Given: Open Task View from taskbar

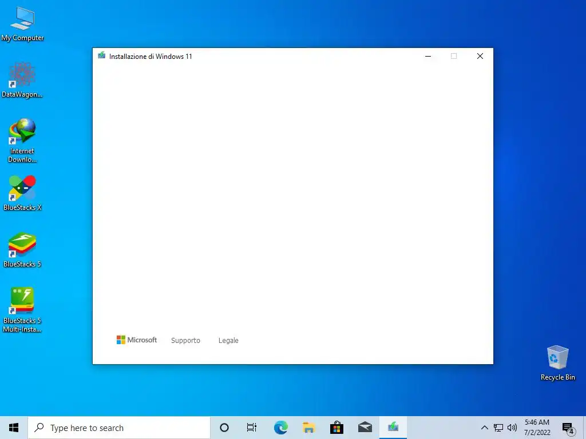Looking at the screenshot, I should [x=252, y=428].
